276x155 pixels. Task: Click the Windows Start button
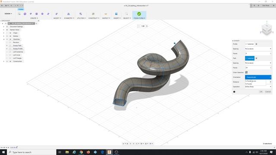point(3,152)
